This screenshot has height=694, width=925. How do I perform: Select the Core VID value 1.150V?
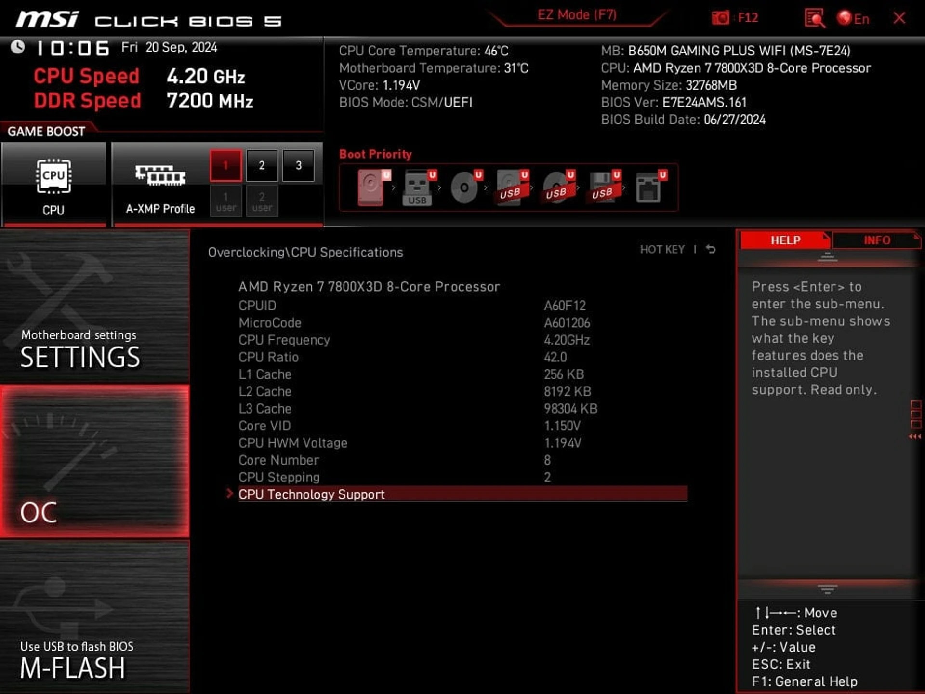[562, 426]
